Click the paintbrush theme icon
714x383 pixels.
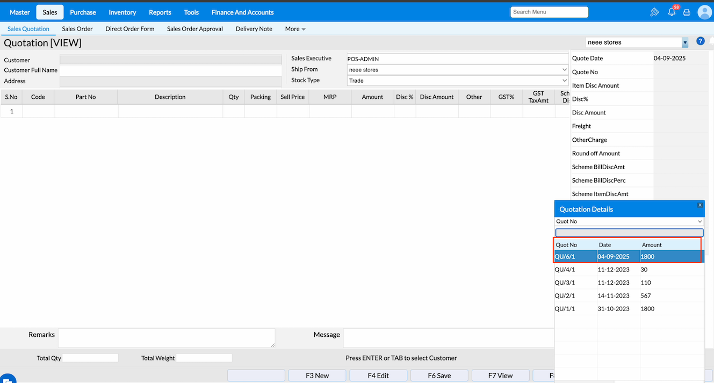654,12
